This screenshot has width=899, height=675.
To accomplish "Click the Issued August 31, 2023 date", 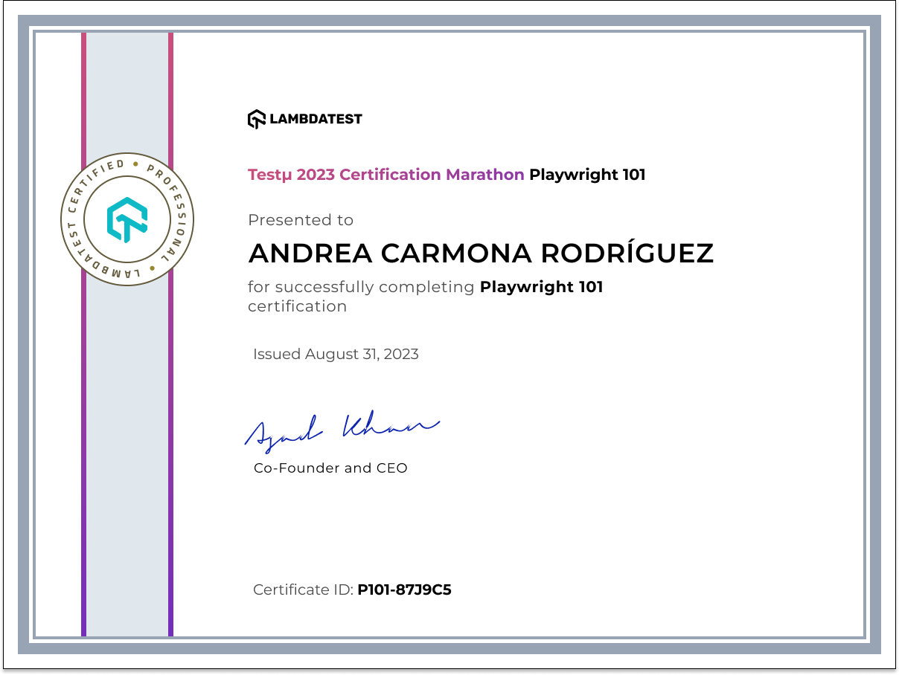I will point(336,354).
